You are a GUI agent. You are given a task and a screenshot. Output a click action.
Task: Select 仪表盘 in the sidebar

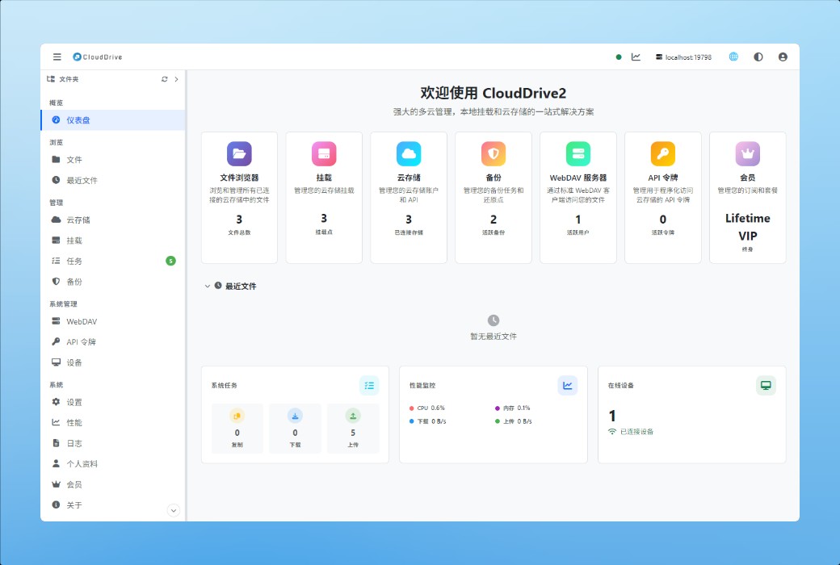pos(113,120)
